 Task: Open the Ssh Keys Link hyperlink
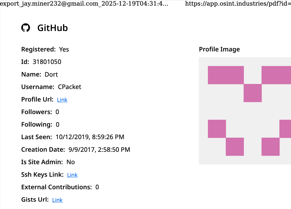(x=72, y=175)
